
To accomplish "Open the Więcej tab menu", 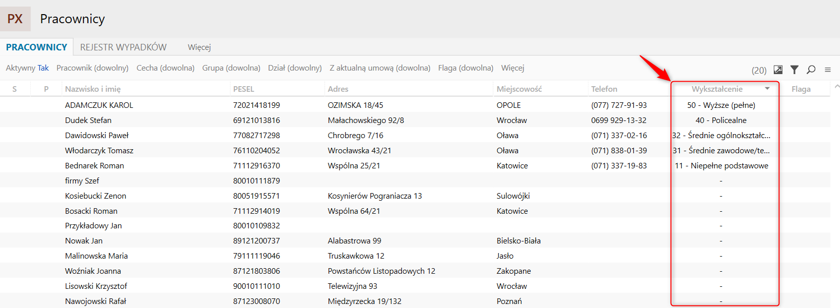I will [x=199, y=47].
